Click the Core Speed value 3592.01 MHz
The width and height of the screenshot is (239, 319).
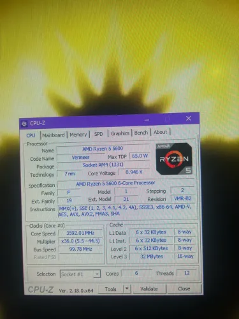click(x=80, y=233)
